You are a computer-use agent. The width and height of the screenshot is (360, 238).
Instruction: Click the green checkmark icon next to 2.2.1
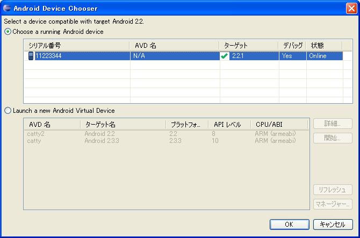[x=224, y=56]
